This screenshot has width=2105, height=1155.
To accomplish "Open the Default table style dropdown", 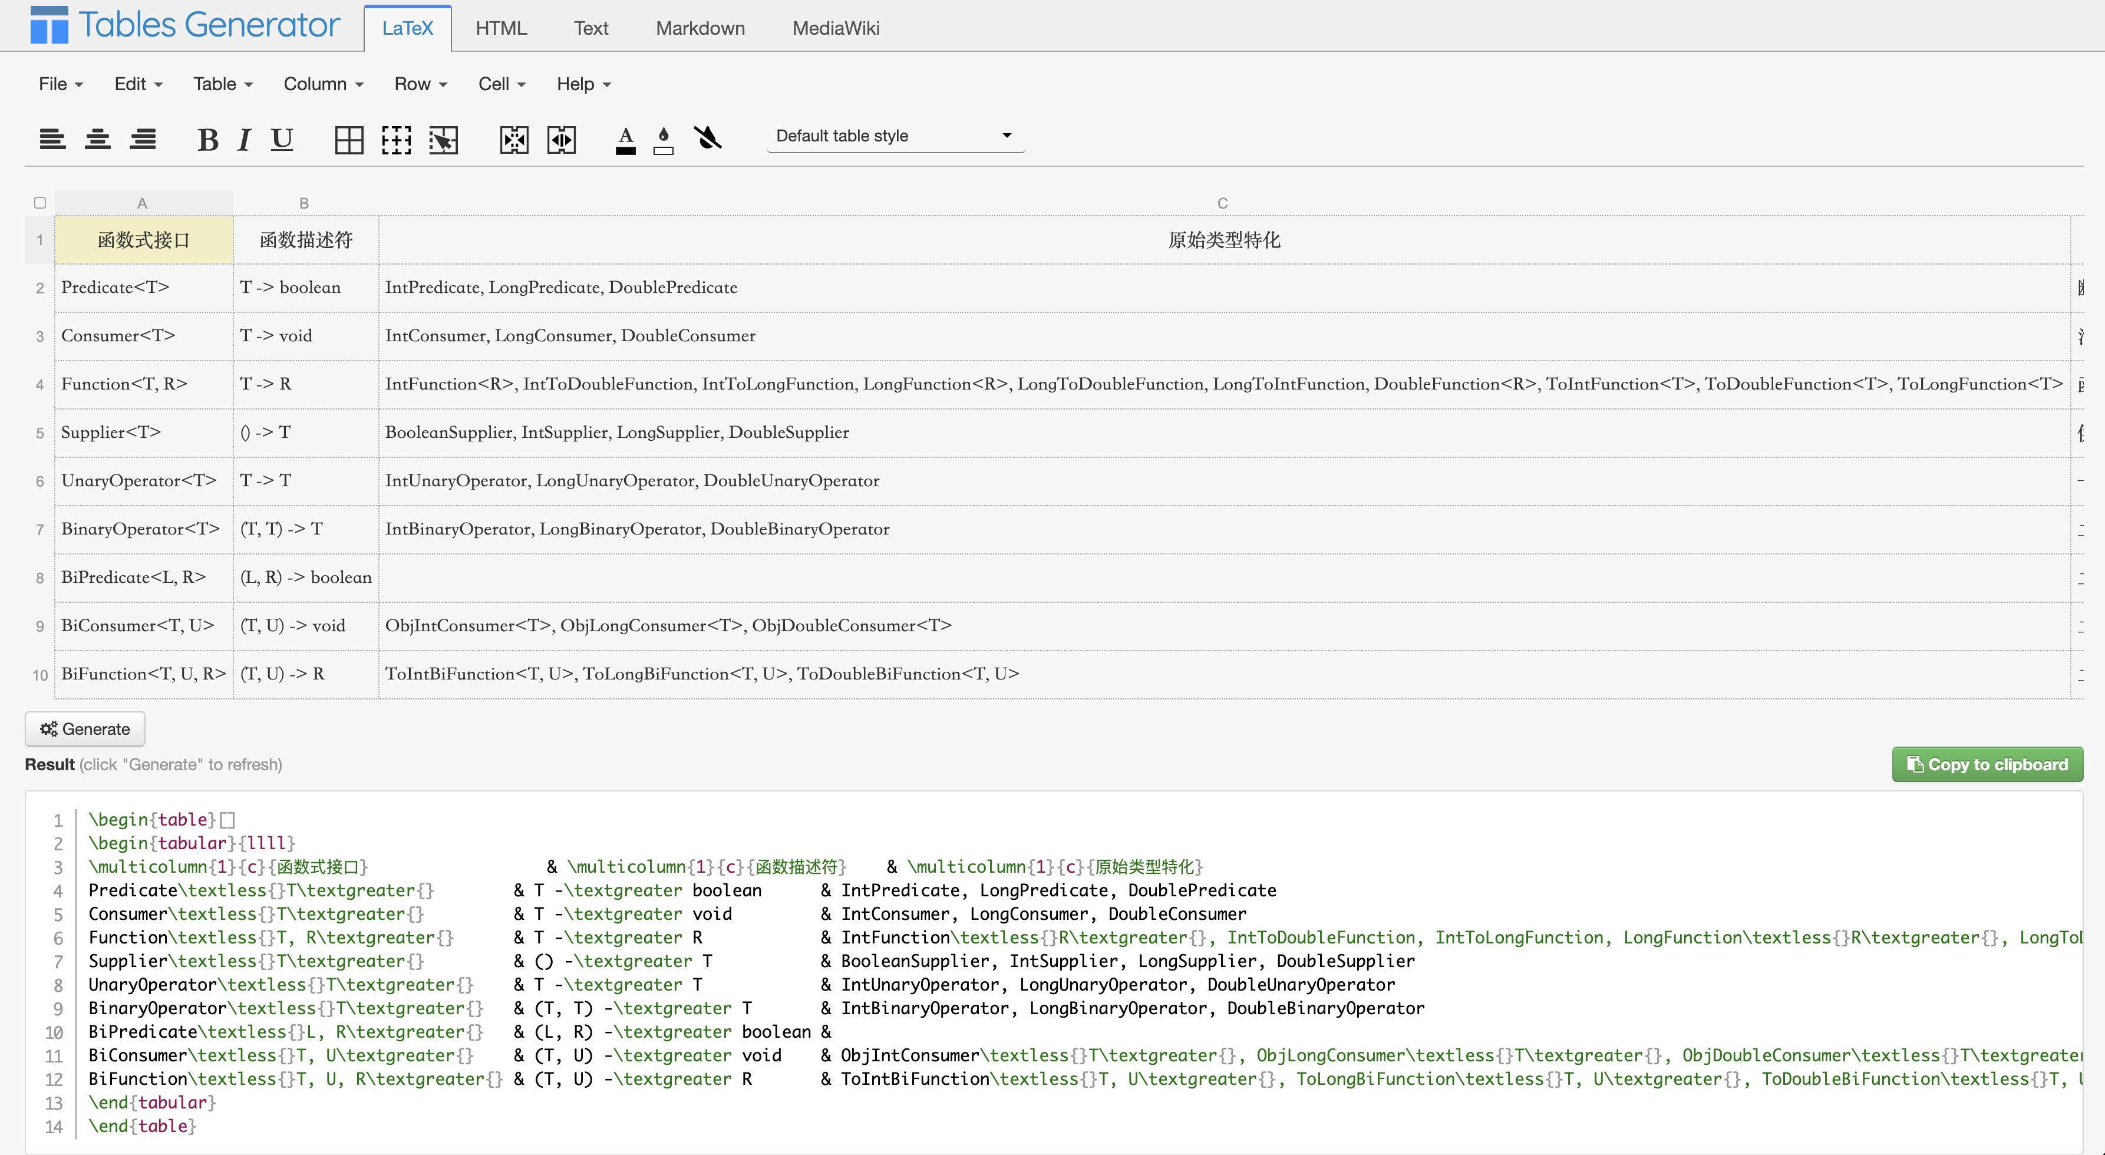I will point(895,136).
